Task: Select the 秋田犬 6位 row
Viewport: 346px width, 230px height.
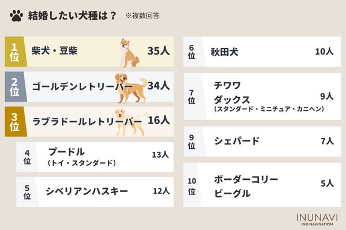Action: click(x=261, y=51)
